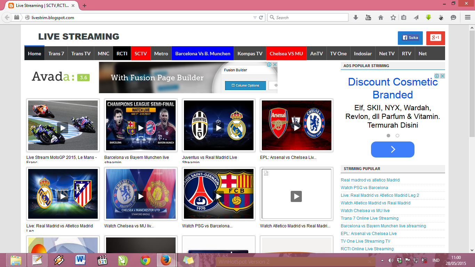Open link Watch Chelsea vs MU live
This screenshot has height=267, width=475.
coord(365,211)
